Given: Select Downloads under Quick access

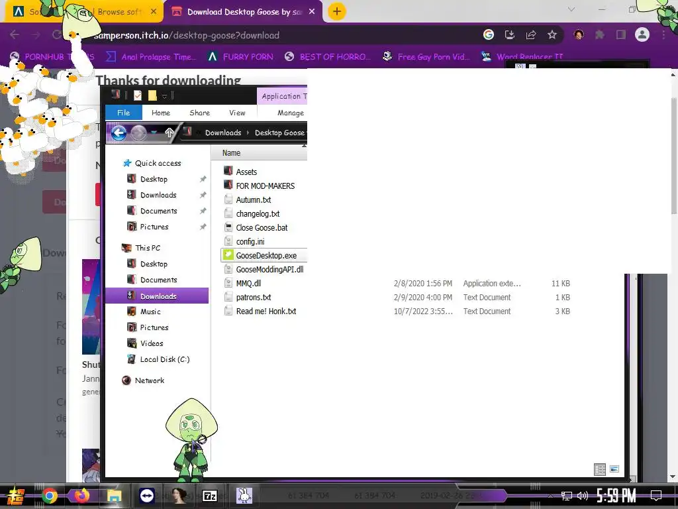Looking at the screenshot, I should pos(152,195).
